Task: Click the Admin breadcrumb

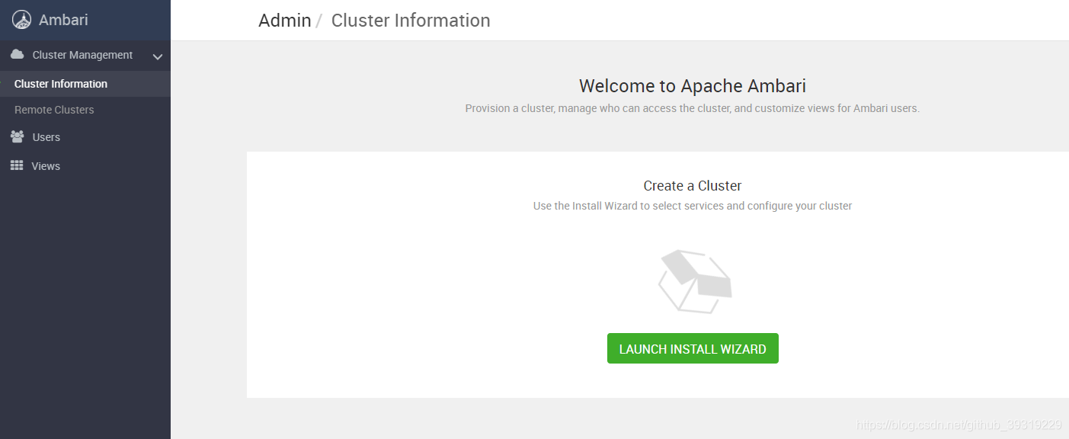Action: click(284, 21)
